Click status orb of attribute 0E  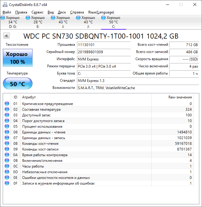click(7, 177)
